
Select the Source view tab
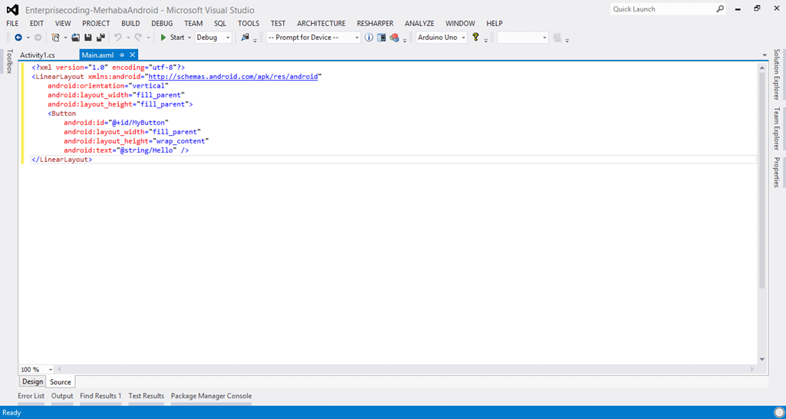click(61, 382)
